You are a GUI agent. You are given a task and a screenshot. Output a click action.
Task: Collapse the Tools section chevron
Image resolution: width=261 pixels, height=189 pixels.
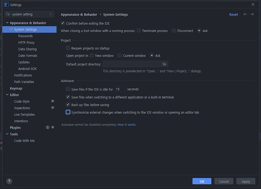click(7, 134)
